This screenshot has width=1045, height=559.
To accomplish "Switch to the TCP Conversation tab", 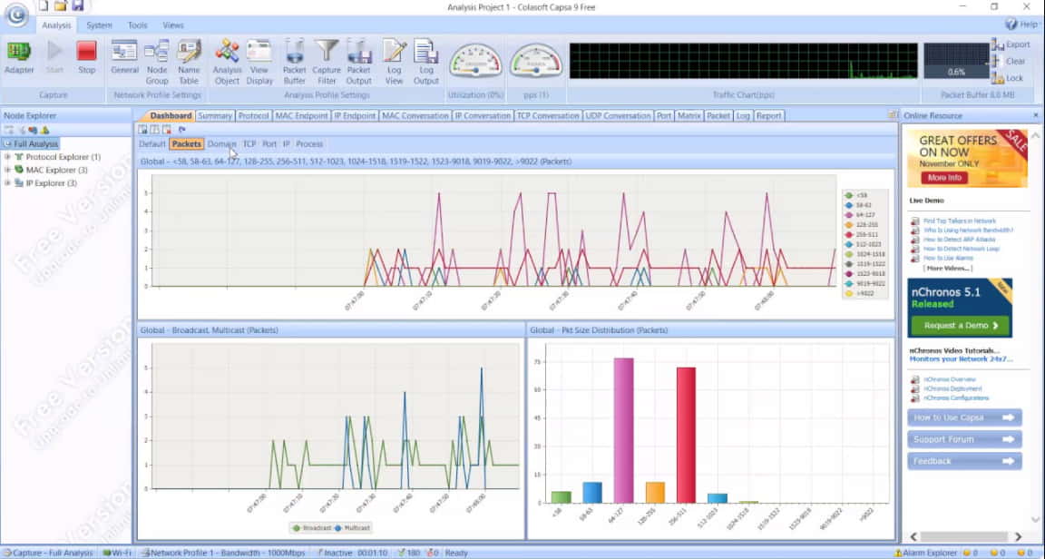I will pos(548,115).
